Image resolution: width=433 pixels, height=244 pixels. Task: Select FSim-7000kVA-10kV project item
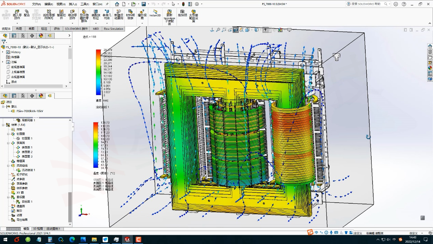(x=27, y=111)
